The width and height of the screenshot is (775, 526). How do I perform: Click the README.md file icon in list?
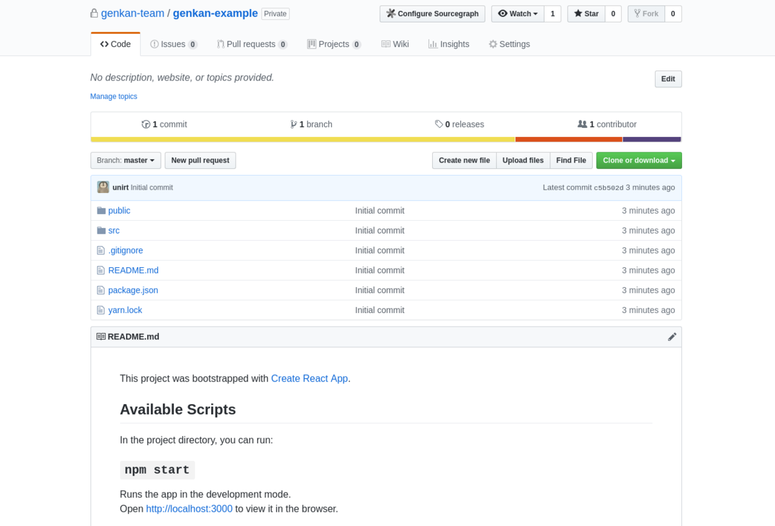100,270
